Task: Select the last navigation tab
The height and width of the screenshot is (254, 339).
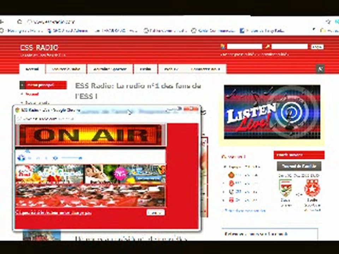Action: (205, 69)
